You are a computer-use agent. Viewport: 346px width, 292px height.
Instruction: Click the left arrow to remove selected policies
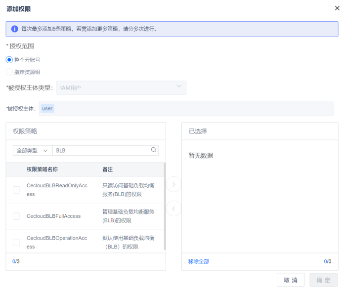pyautogui.click(x=173, y=209)
